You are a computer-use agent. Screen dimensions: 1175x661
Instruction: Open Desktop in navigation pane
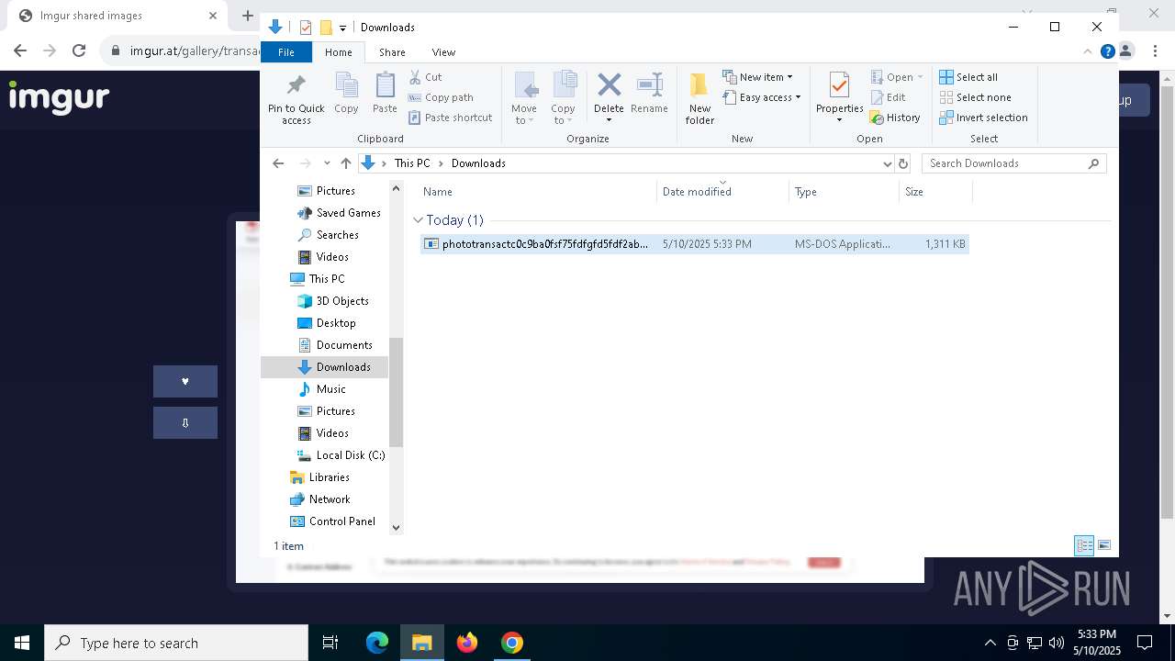pyautogui.click(x=327, y=323)
